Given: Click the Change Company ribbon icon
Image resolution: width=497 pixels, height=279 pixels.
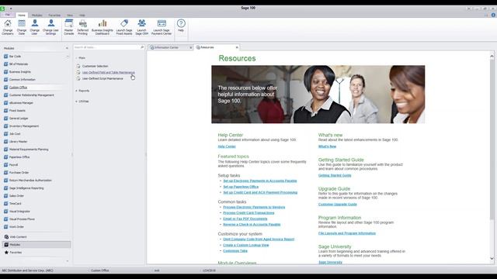Looking at the screenshot, I should [8, 26].
